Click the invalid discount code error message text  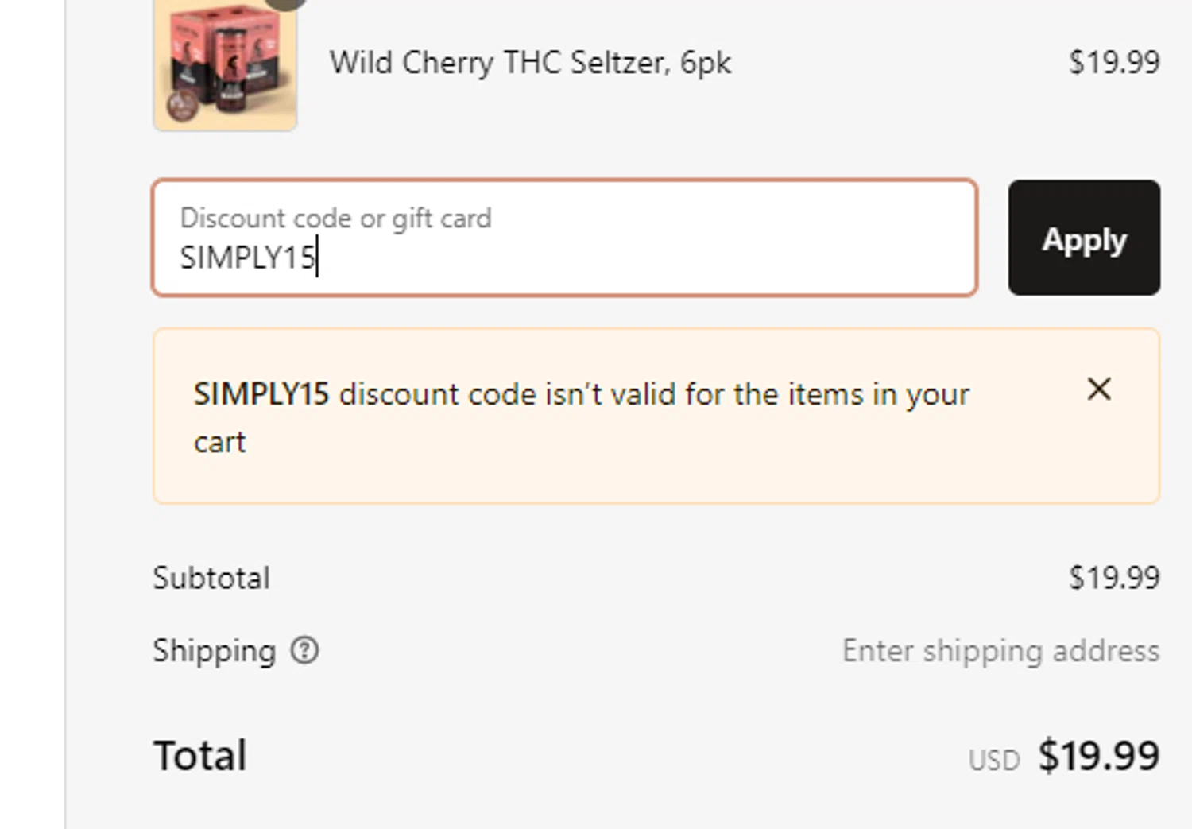click(653, 394)
